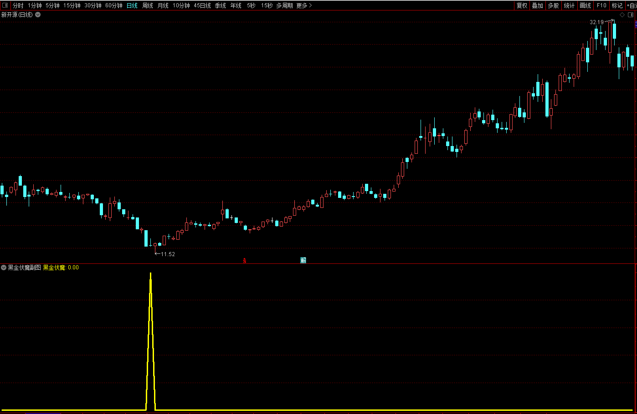Open the 画线 drawing tools

(585, 5)
